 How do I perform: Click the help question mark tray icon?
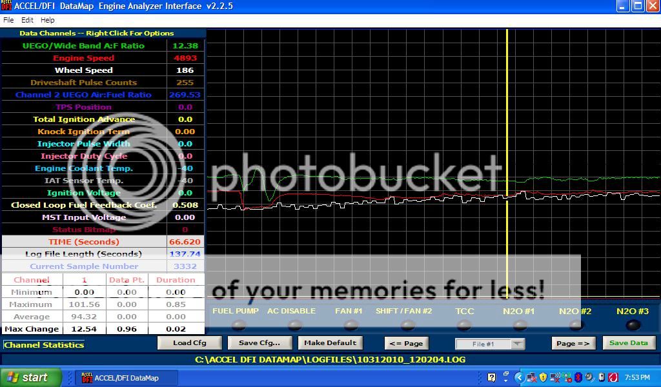(x=491, y=377)
